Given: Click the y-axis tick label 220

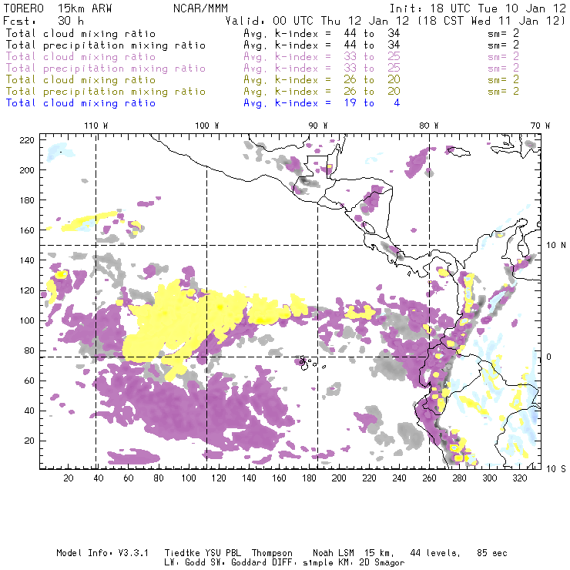Looking at the screenshot, I should click(27, 140).
